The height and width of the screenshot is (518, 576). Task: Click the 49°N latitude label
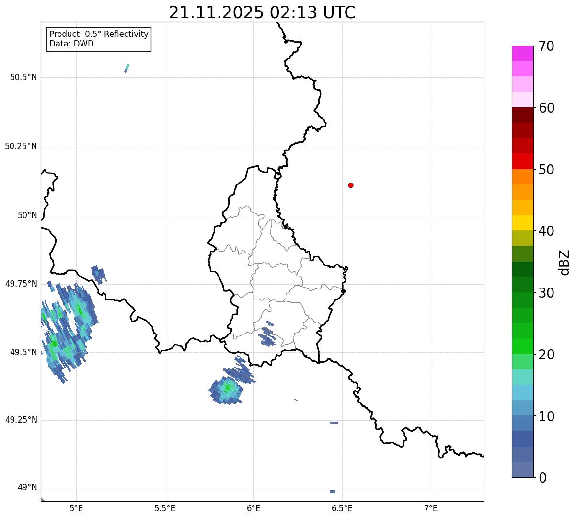[27, 487]
